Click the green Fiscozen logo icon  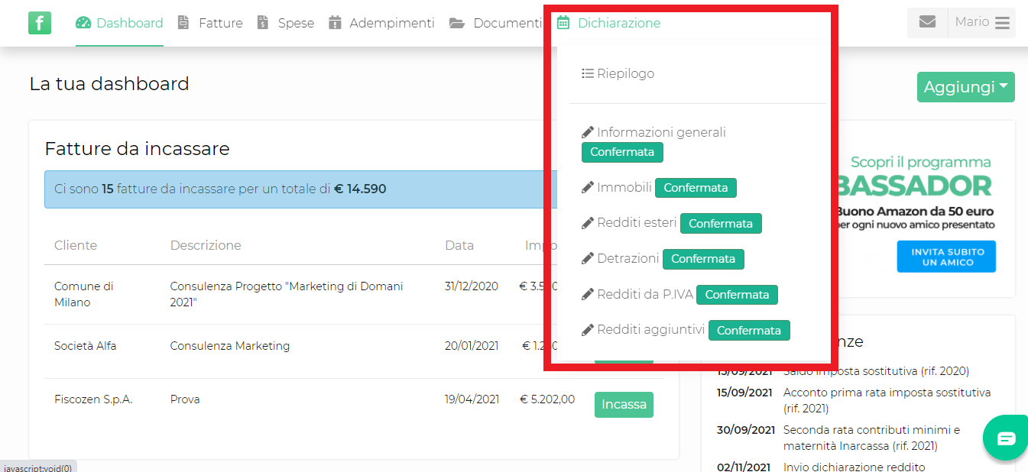coord(40,23)
